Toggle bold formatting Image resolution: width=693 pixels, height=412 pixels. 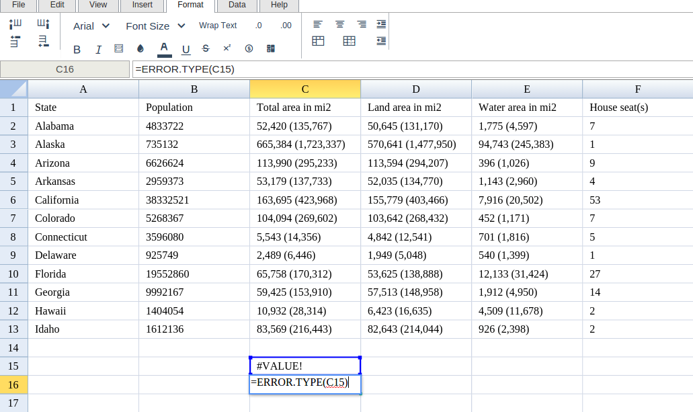(x=77, y=49)
